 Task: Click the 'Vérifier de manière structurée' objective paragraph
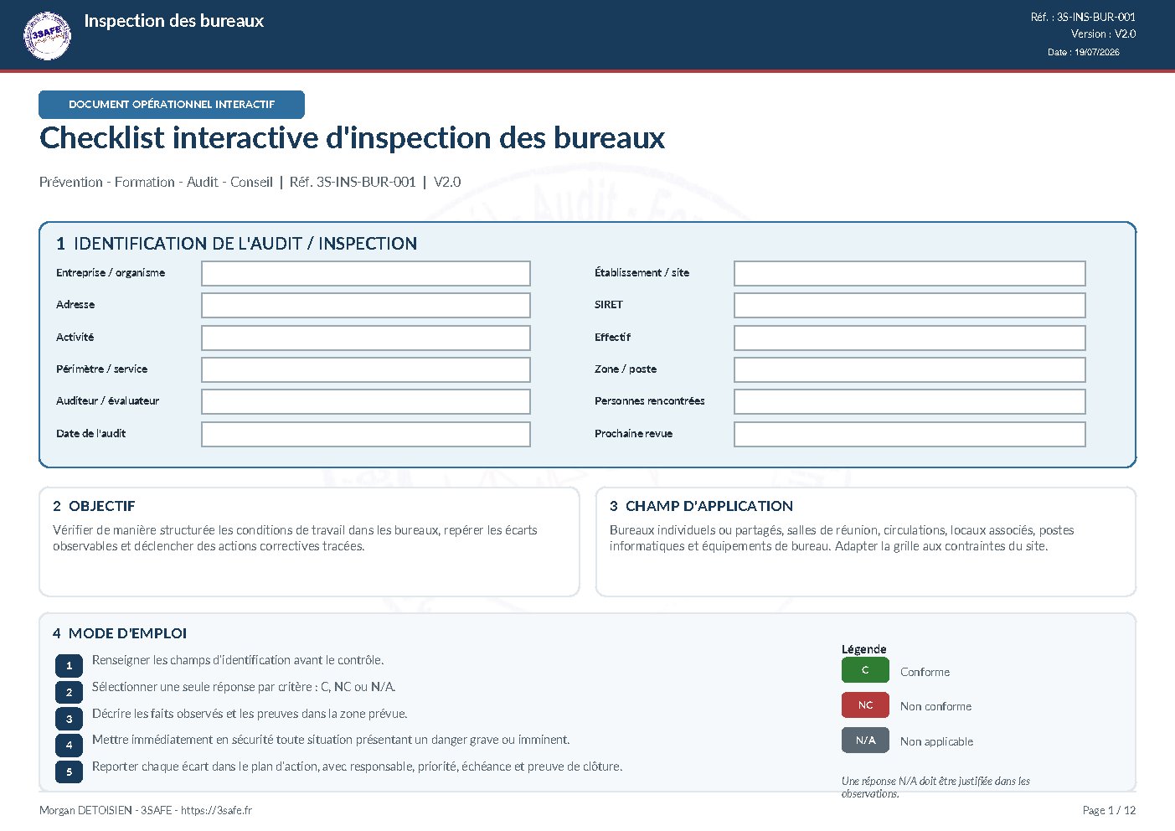pos(295,538)
